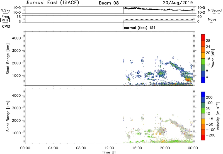Screen dimensions: 223x154
Task: Click the 'Time UT' axis title
Action: 109,152
